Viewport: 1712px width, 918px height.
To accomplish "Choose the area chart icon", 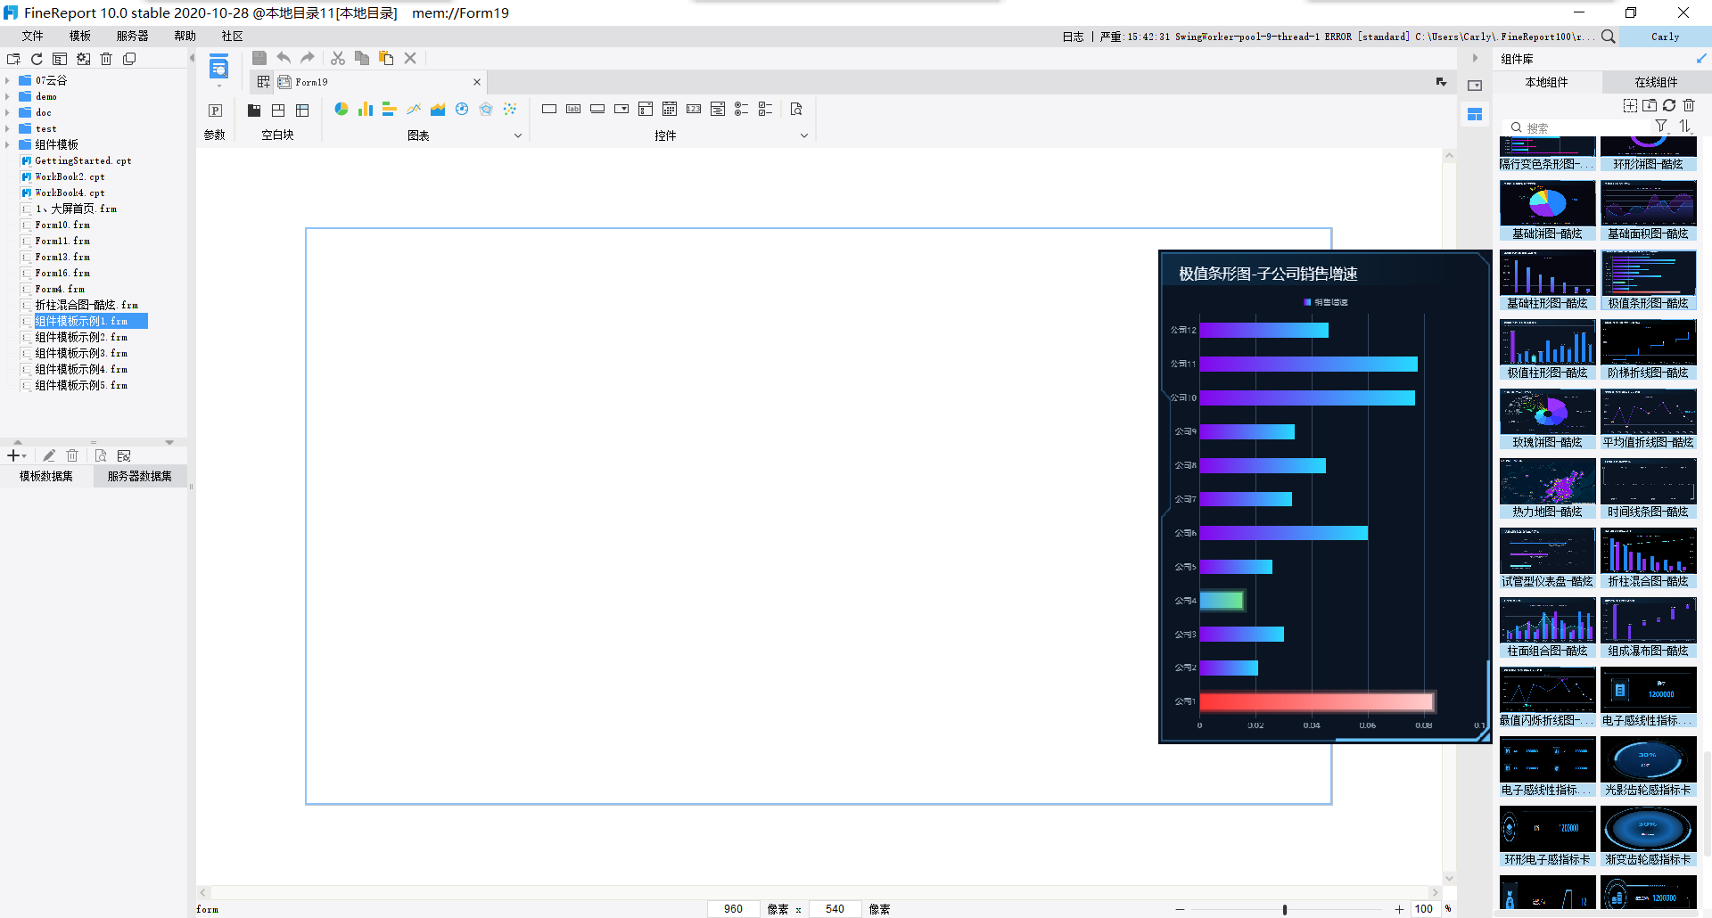I will (x=438, y=109).
